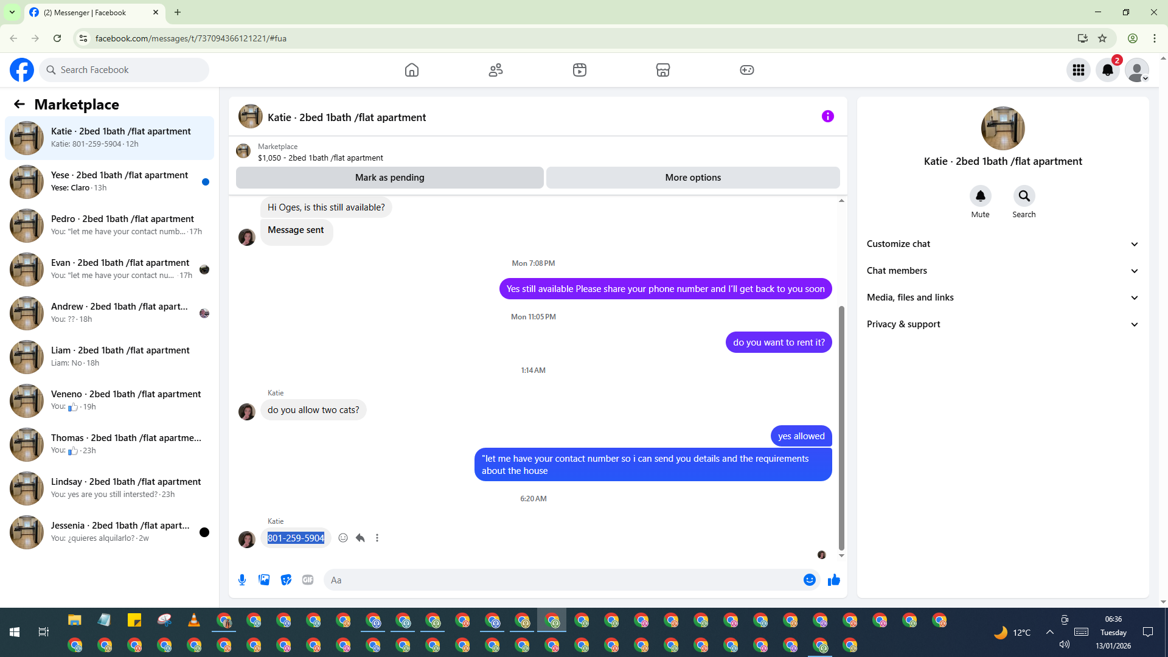Expand Chat members section
This screenshot has height=657, width=1168.
point(1002,271)
